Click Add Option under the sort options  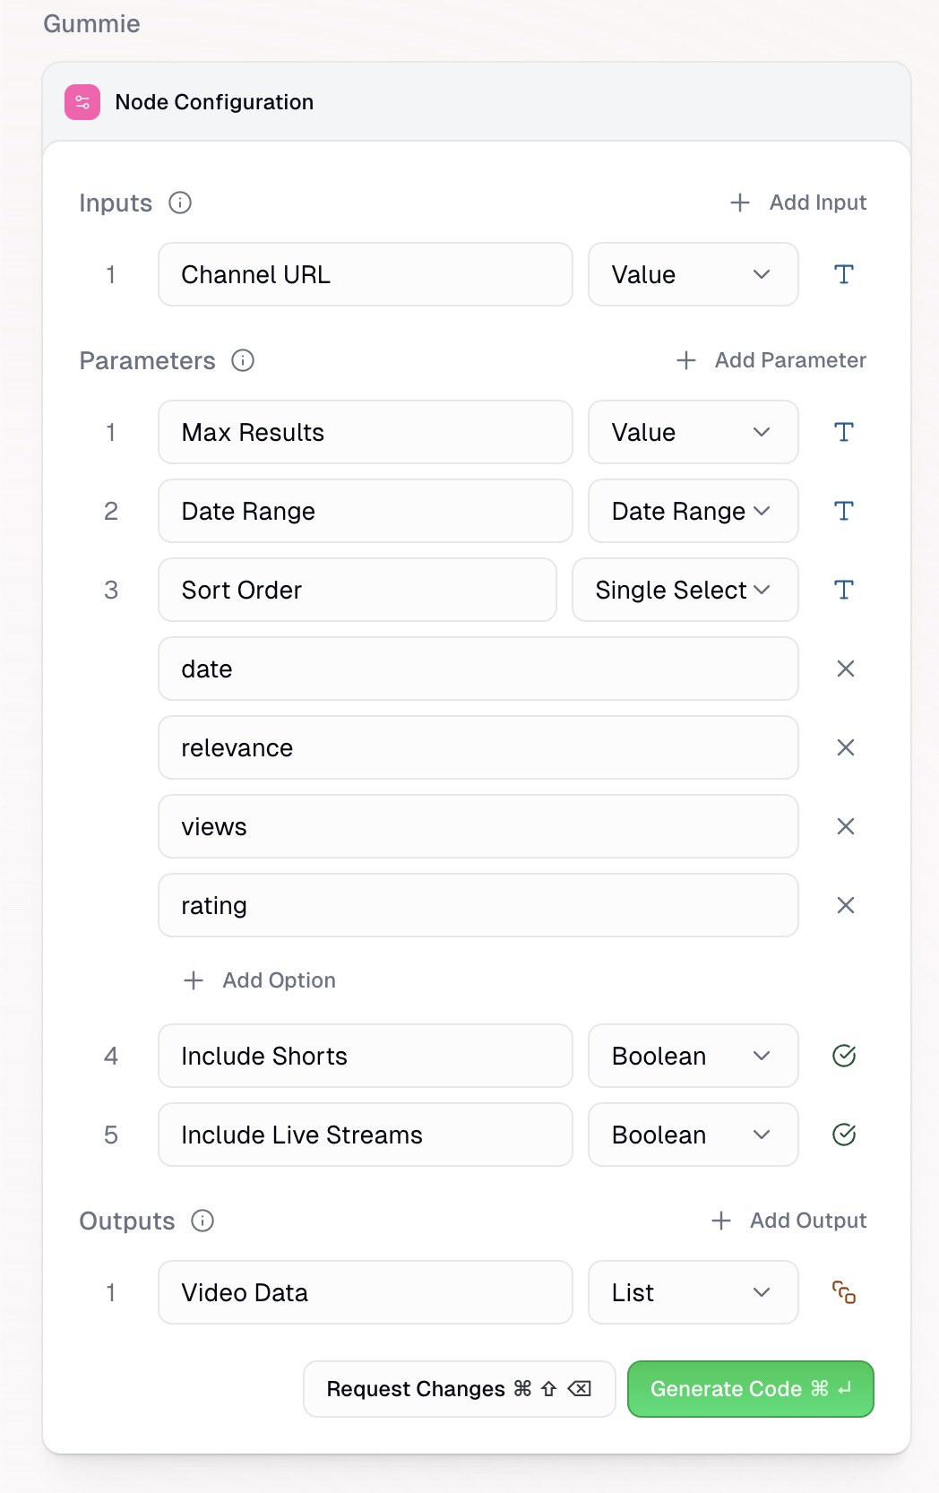tap(259, 980)
